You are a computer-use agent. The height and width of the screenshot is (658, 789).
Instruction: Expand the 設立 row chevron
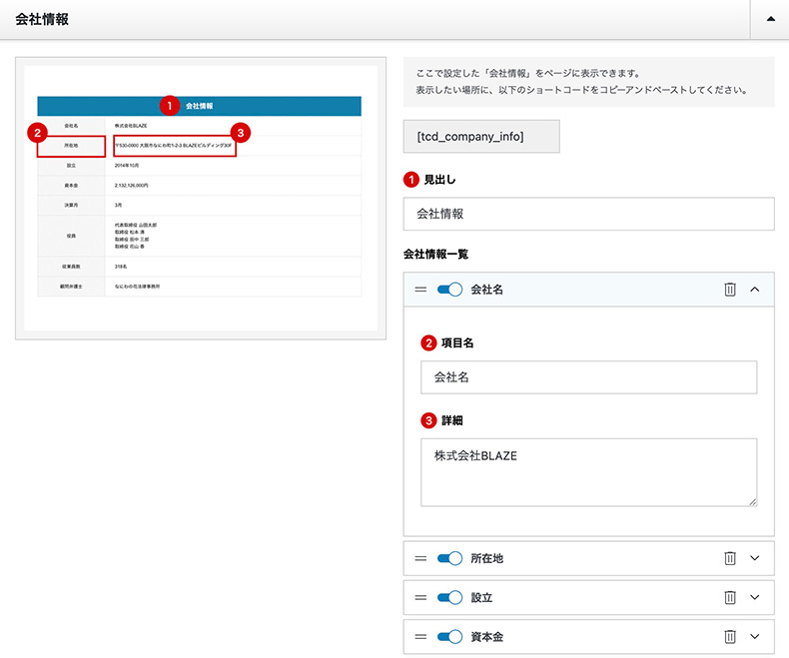click(755, 597)
